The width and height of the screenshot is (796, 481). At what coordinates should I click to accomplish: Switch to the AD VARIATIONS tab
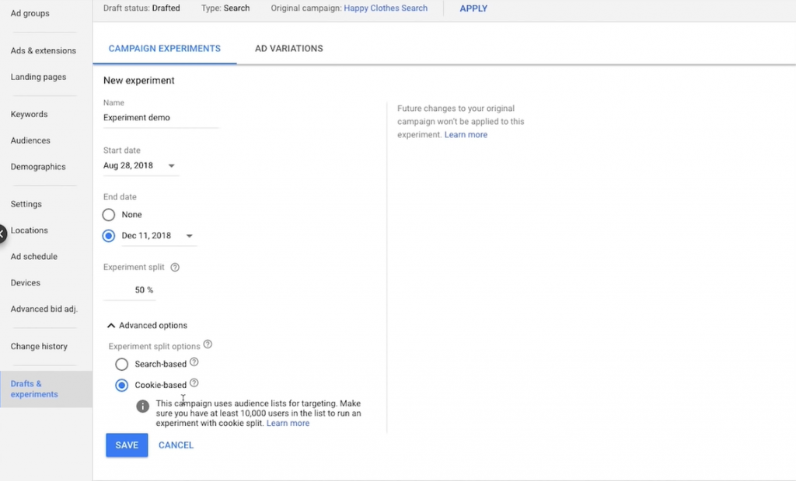(288, 48)
